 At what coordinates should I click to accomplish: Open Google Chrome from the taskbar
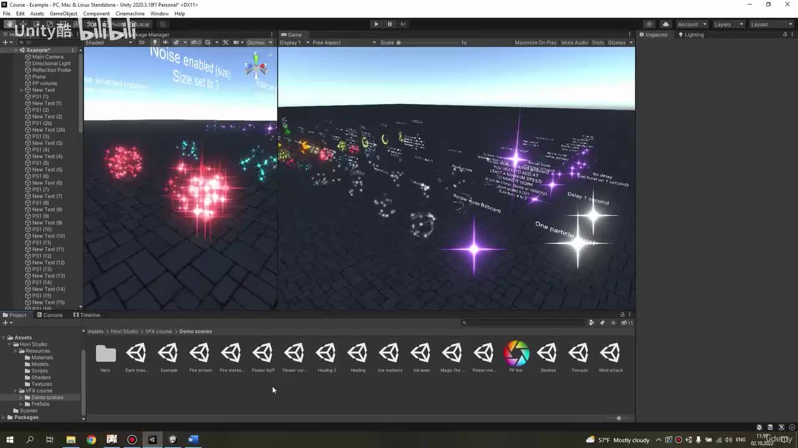coord(91,440)
